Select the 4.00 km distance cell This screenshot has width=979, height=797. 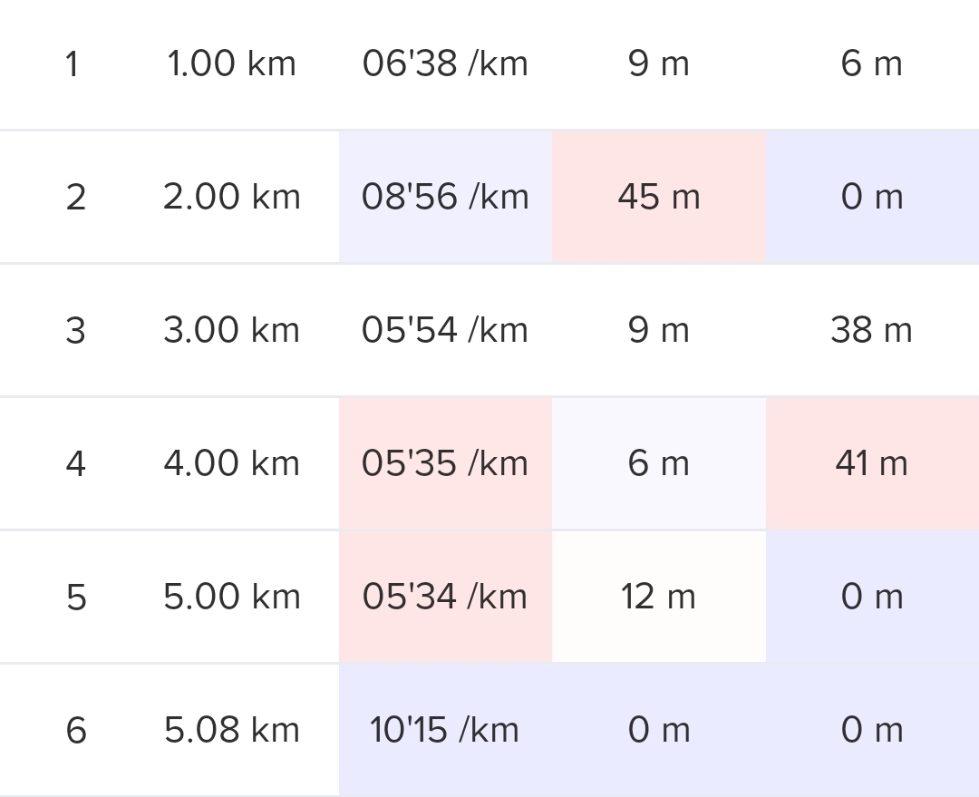(231, 464)
